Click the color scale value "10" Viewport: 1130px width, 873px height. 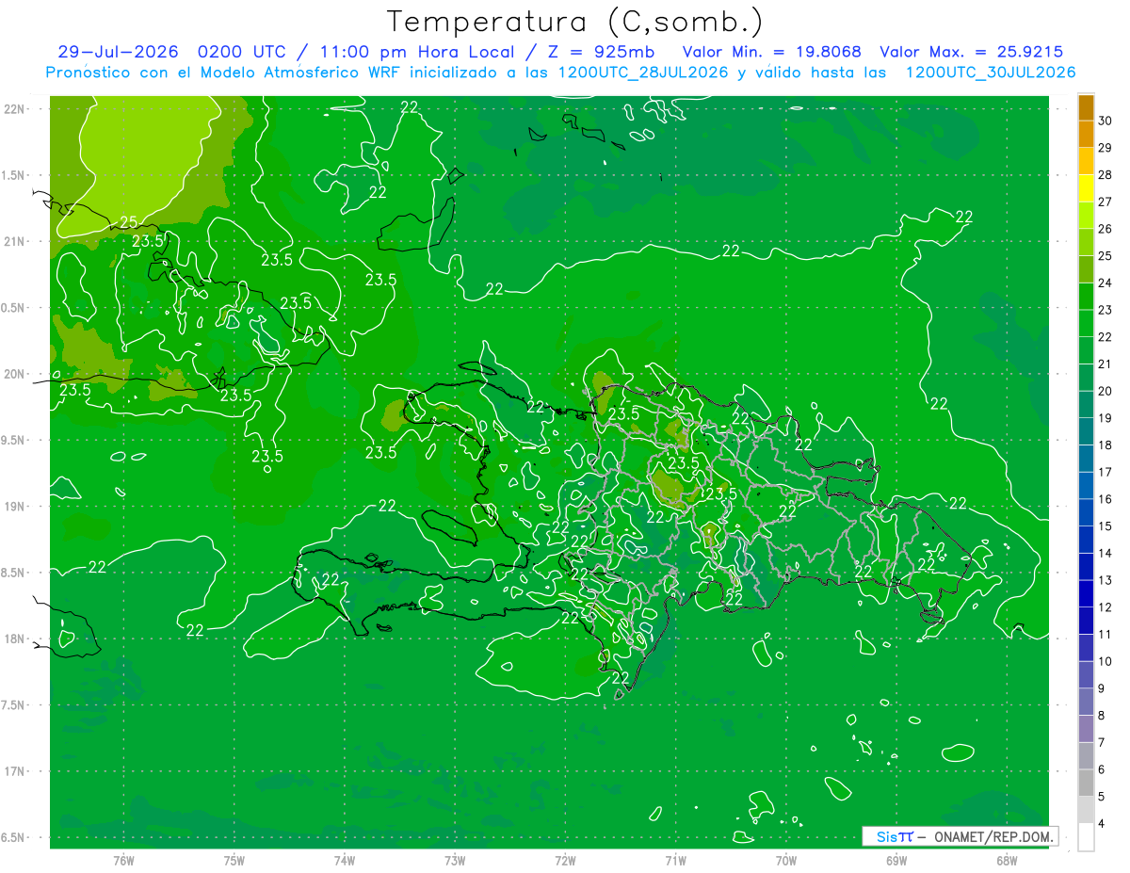tap(1105, 662)
